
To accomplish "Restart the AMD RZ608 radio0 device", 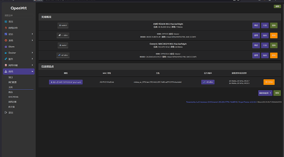I will pos(256,25).
